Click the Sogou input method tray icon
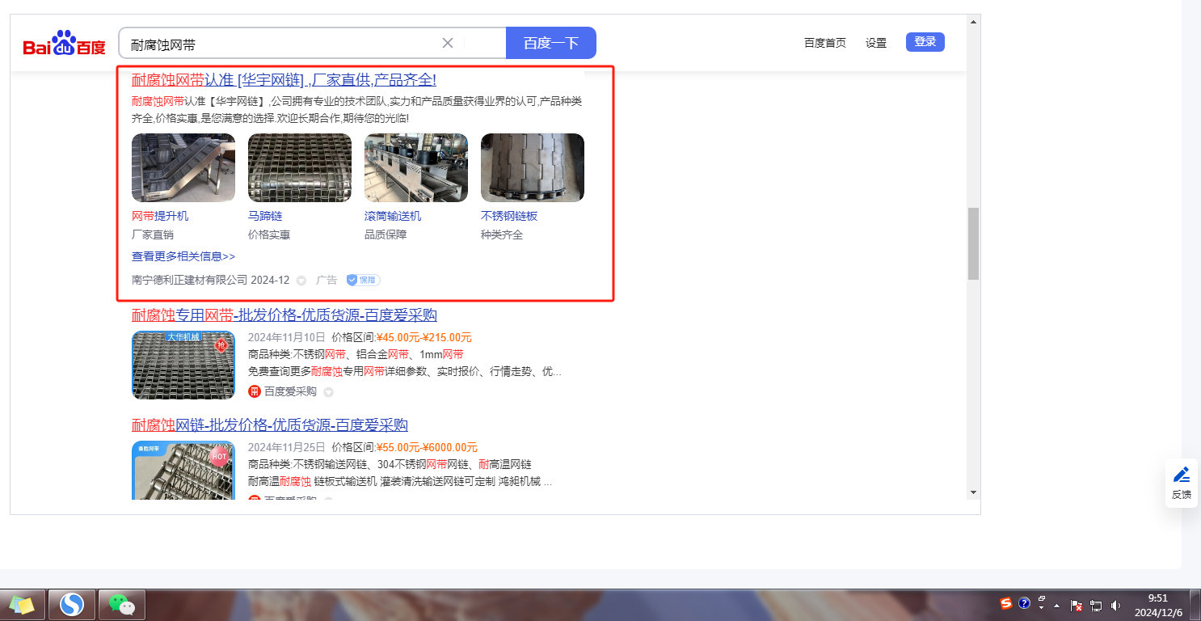 click(1006, 603)
